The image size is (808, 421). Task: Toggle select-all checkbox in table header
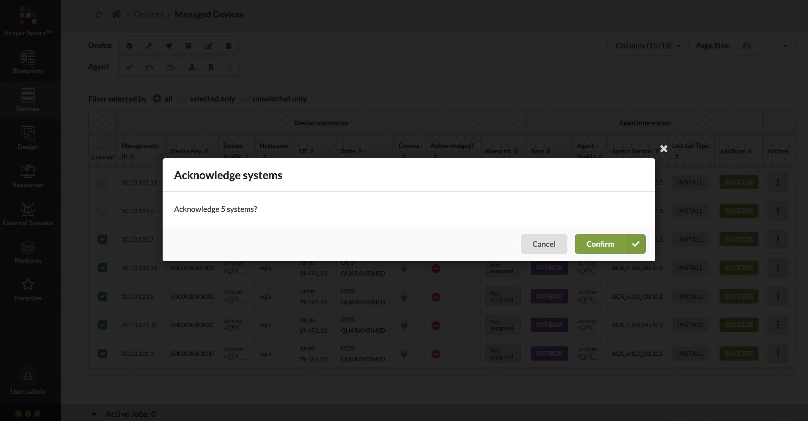click(x=103, y=145)
